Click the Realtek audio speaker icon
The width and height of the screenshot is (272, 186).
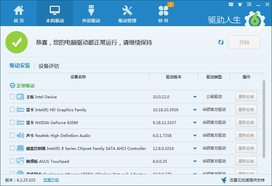[20, 135]
